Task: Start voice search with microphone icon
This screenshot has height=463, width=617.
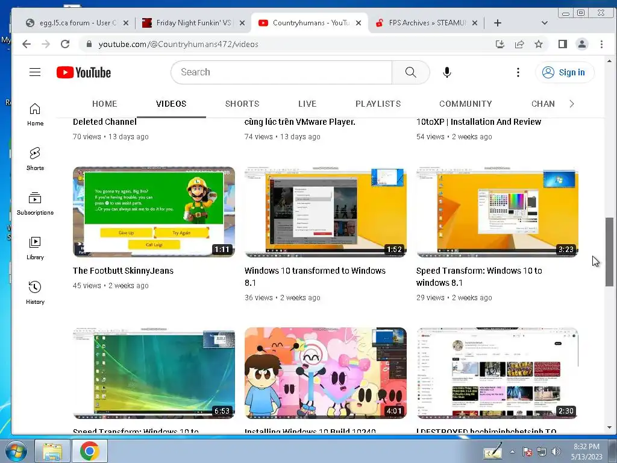Action: pyautogui.click(x=446, y=72)
